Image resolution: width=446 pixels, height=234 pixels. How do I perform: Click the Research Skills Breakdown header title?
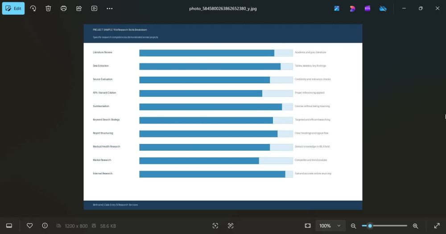click(132, 29)
